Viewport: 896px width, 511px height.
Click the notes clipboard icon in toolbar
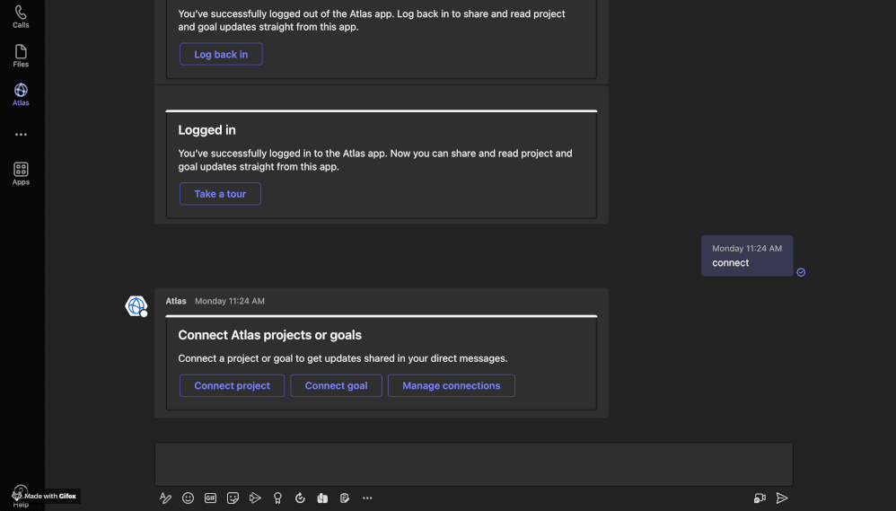click(345, 498)
